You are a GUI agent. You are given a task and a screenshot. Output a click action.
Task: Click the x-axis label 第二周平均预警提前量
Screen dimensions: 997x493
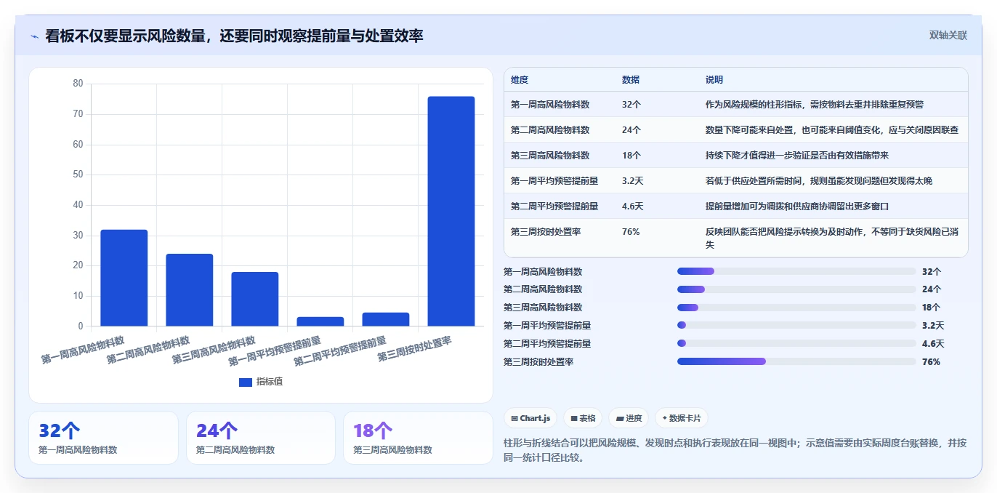click(340, 350)
